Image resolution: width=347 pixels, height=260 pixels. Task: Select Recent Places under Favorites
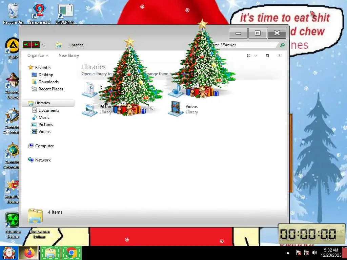pyautogui.click(x=51, y=89)
